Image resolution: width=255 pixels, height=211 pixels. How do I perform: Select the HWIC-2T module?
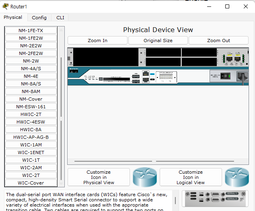click(31, 114)
